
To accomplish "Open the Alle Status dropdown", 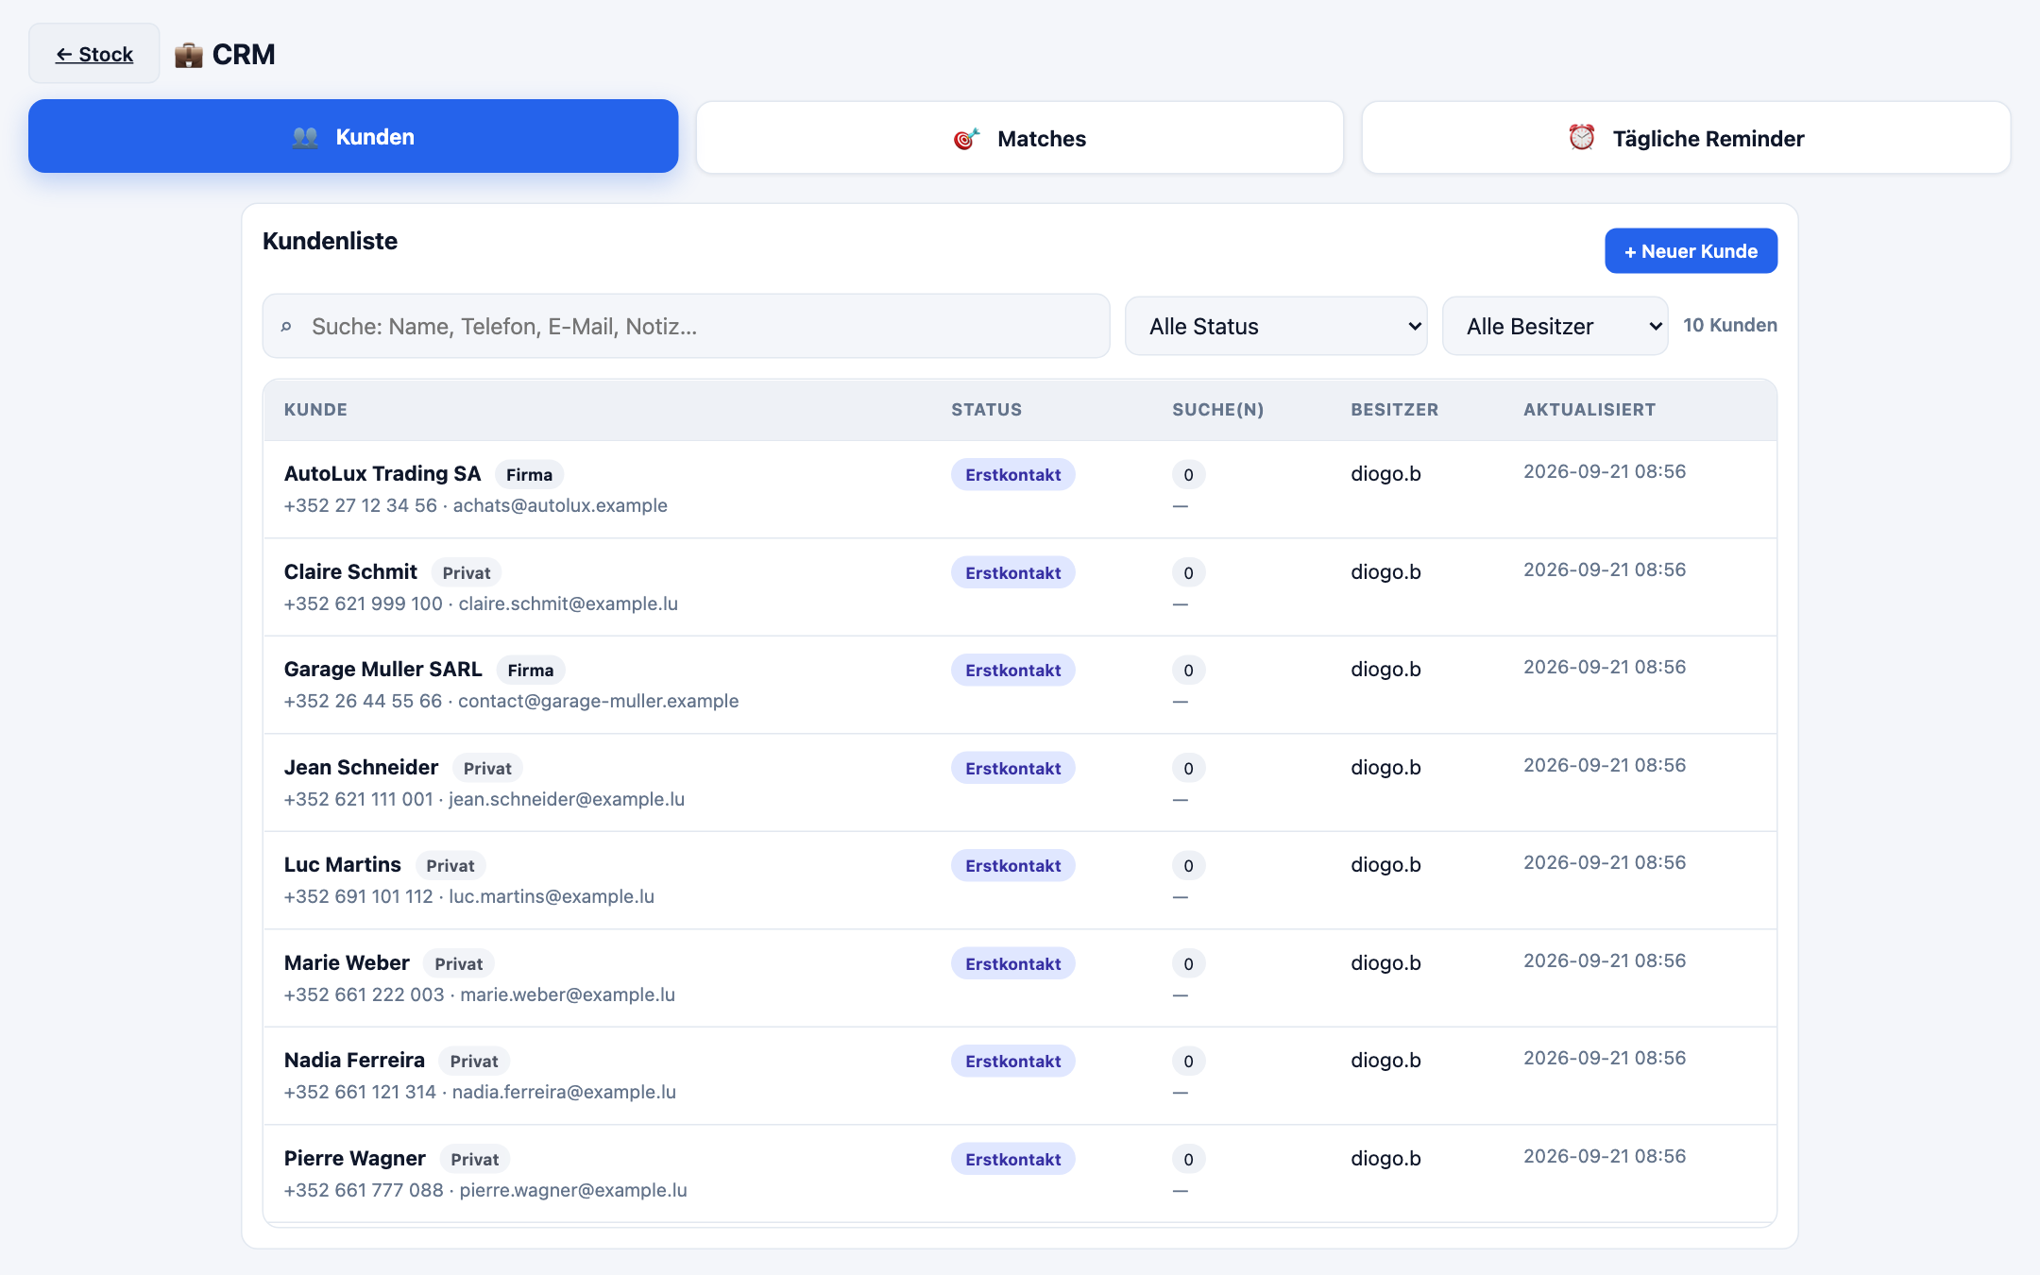I will point(1275,326).
